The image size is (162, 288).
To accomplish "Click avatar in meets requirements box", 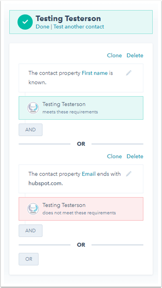I will (33, 108).
